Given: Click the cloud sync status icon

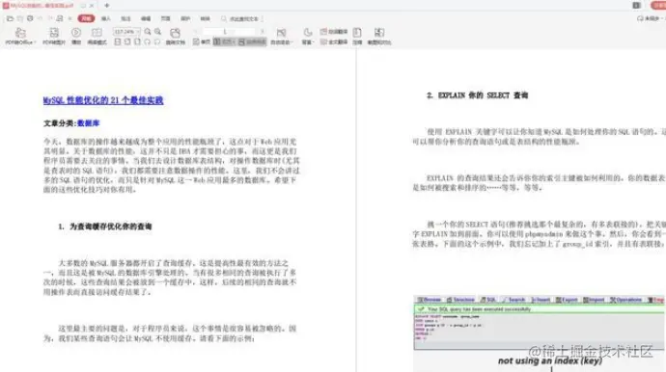Looking at the screenshot, I should [640, 18].
